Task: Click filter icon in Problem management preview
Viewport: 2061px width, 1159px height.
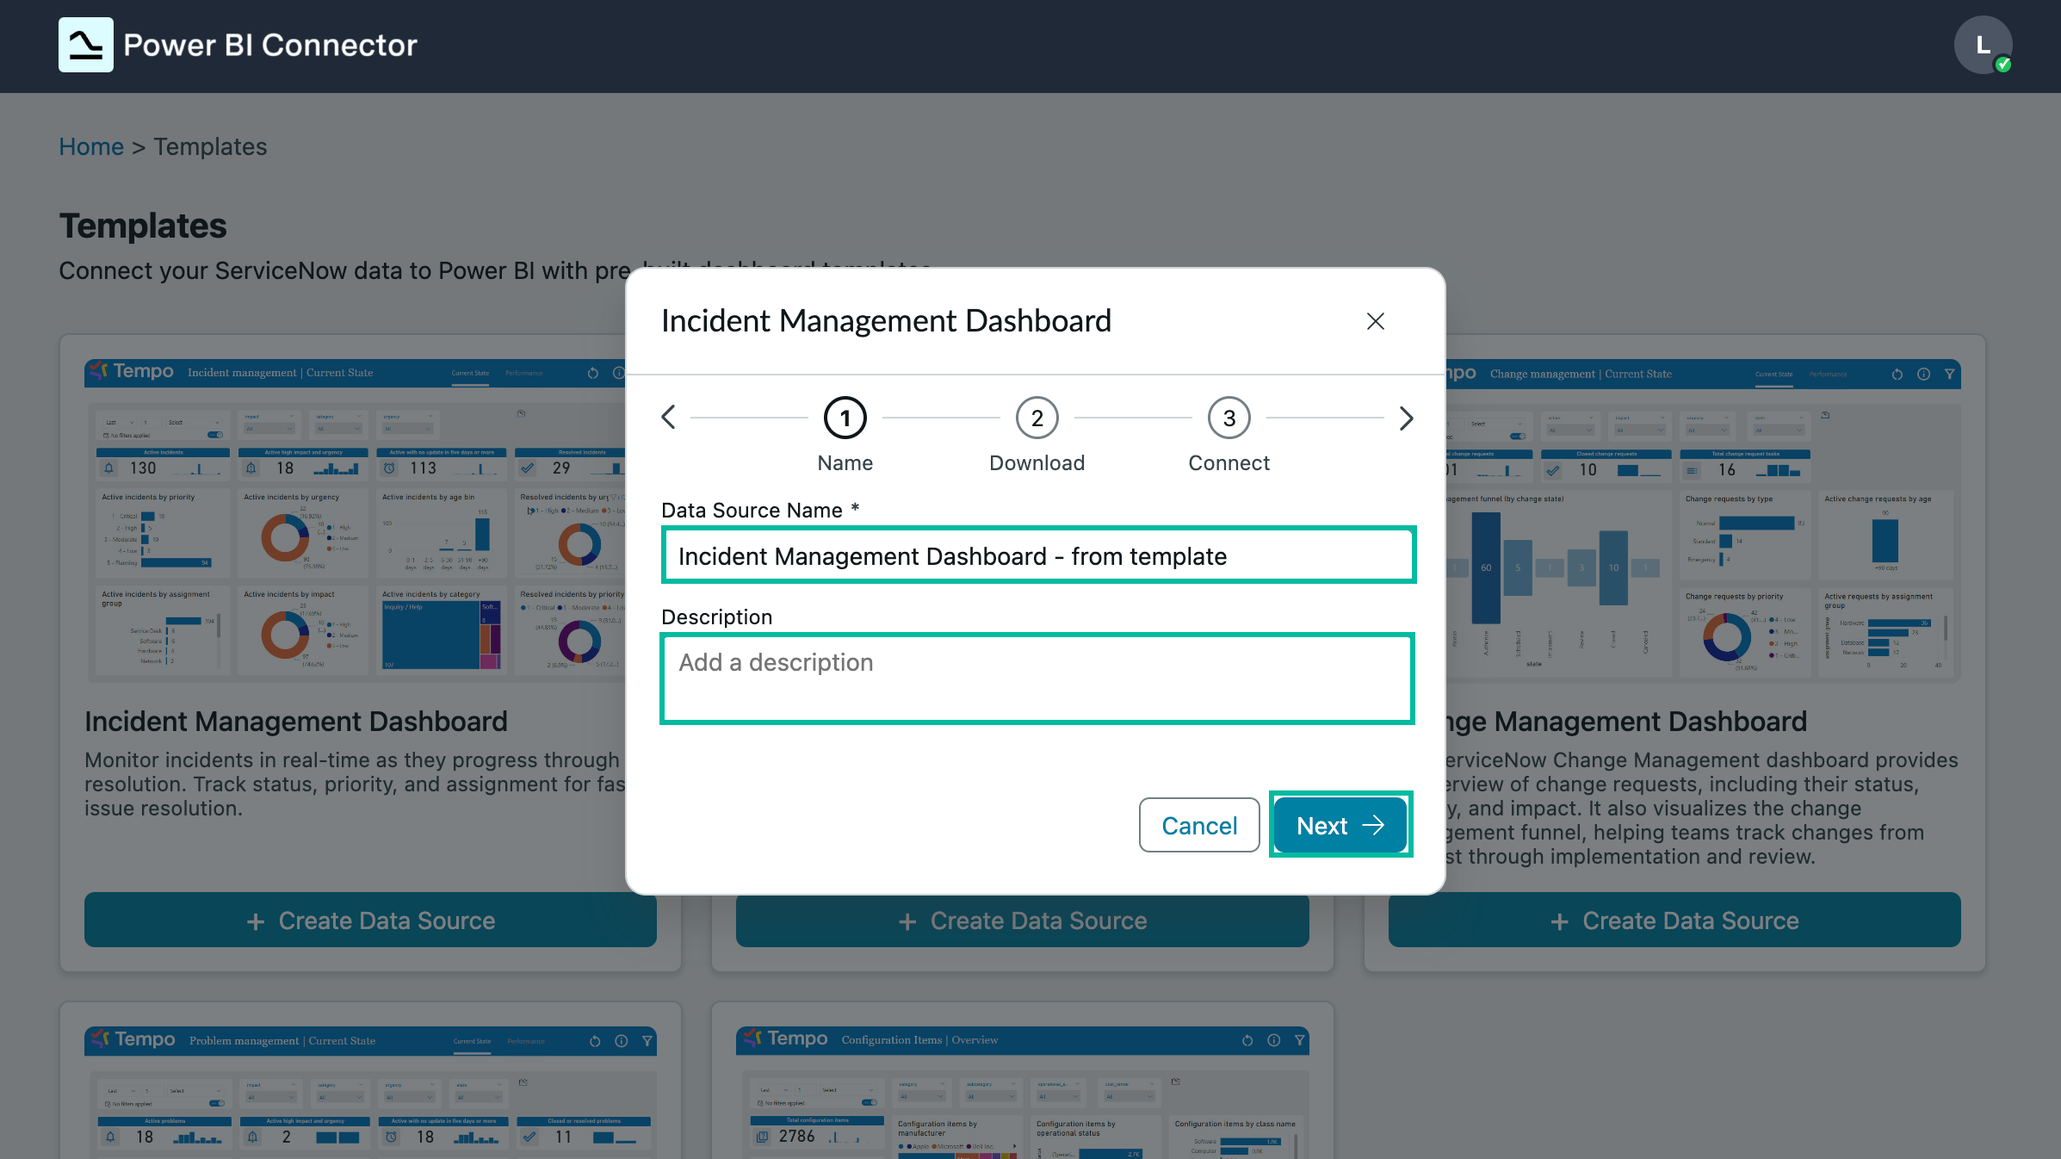Action: point(647,1041)
